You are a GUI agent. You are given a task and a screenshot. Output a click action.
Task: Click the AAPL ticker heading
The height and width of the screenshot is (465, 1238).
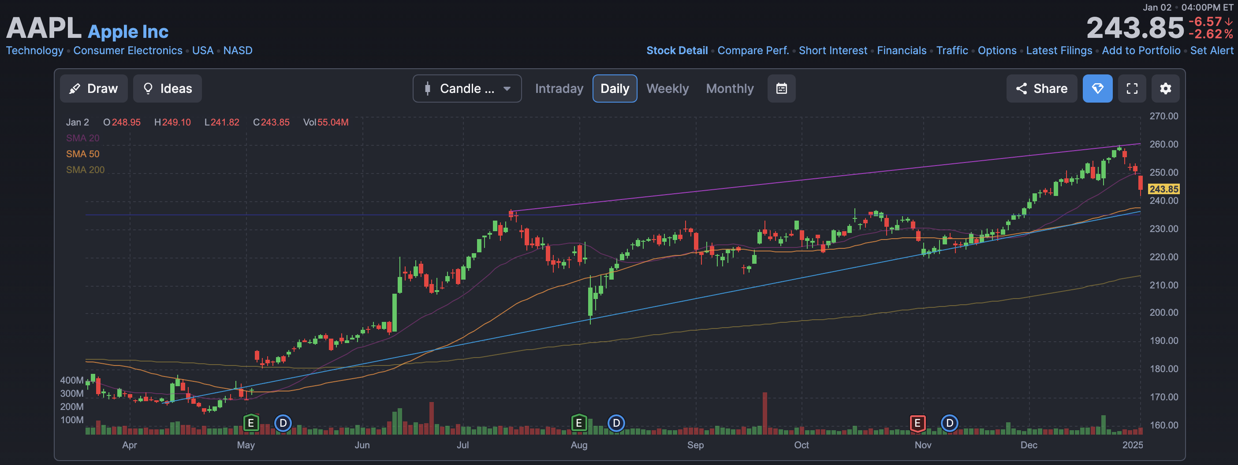point(44,28)
